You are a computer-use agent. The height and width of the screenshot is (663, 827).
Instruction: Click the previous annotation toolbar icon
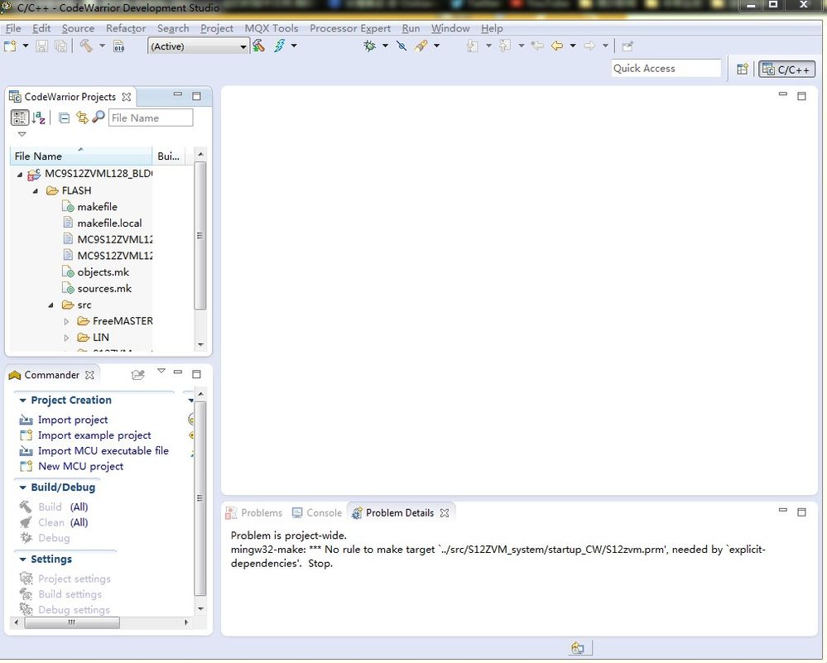(505, 46)
